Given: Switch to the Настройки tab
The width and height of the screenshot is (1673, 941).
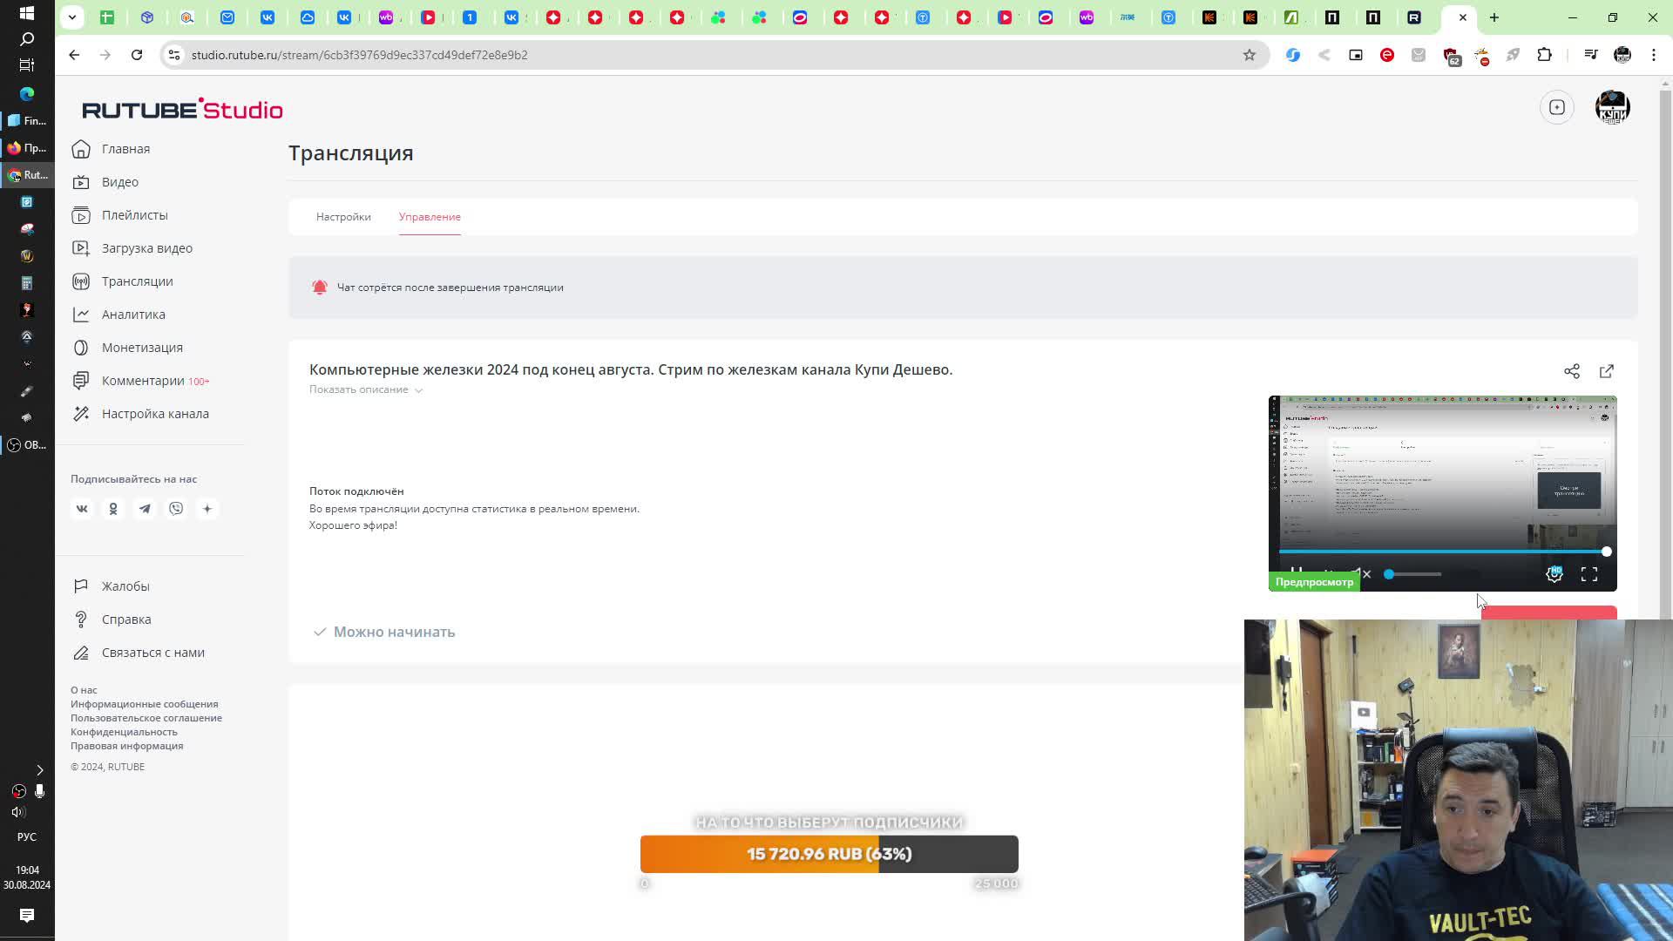Looking at the screenshot, I should coord(343,217).
